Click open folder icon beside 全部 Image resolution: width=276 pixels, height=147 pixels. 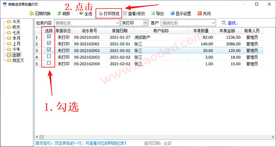pos(9,55)
